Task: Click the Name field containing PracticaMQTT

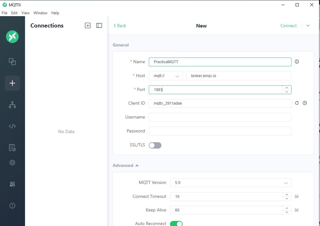Action: click(x=220, y=62)
